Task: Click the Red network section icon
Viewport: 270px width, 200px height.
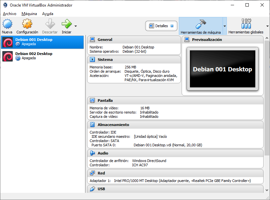Action: 92,173
